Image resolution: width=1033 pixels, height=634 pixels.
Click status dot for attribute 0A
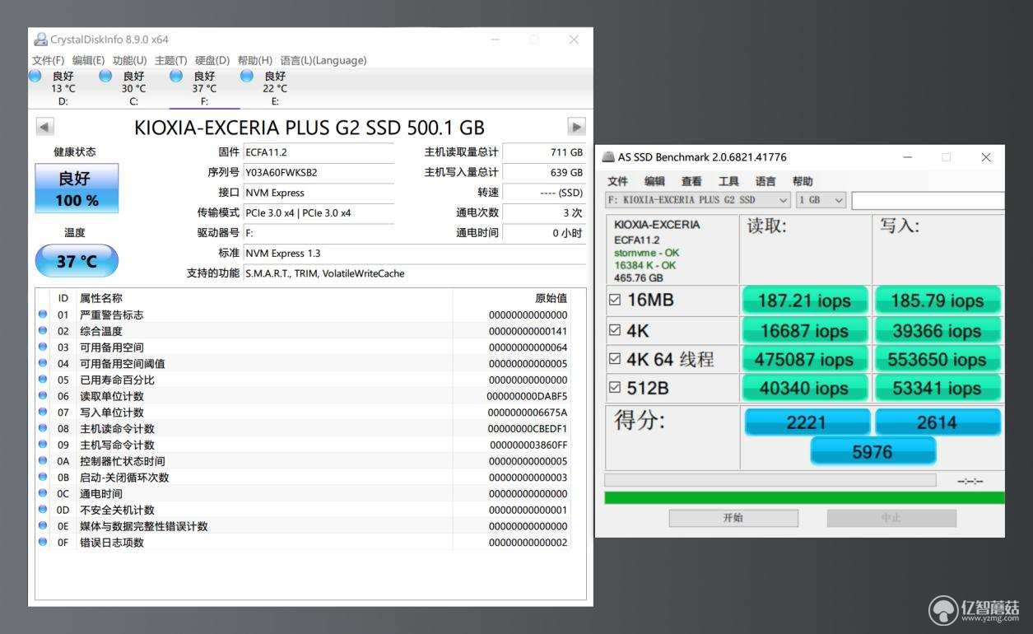click(x=43, y=460)
